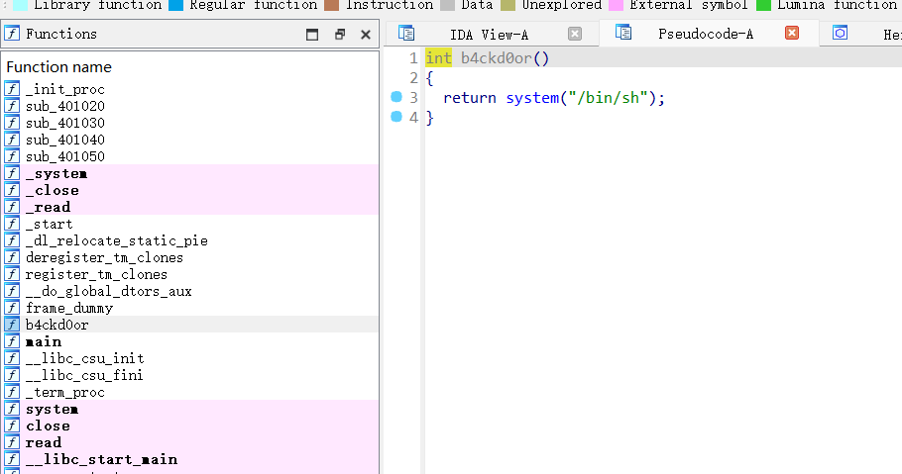902x474 pixels.
Task: Click the IDA View-A tab icon
Action: pyautogui.click(x=406, y=34)
